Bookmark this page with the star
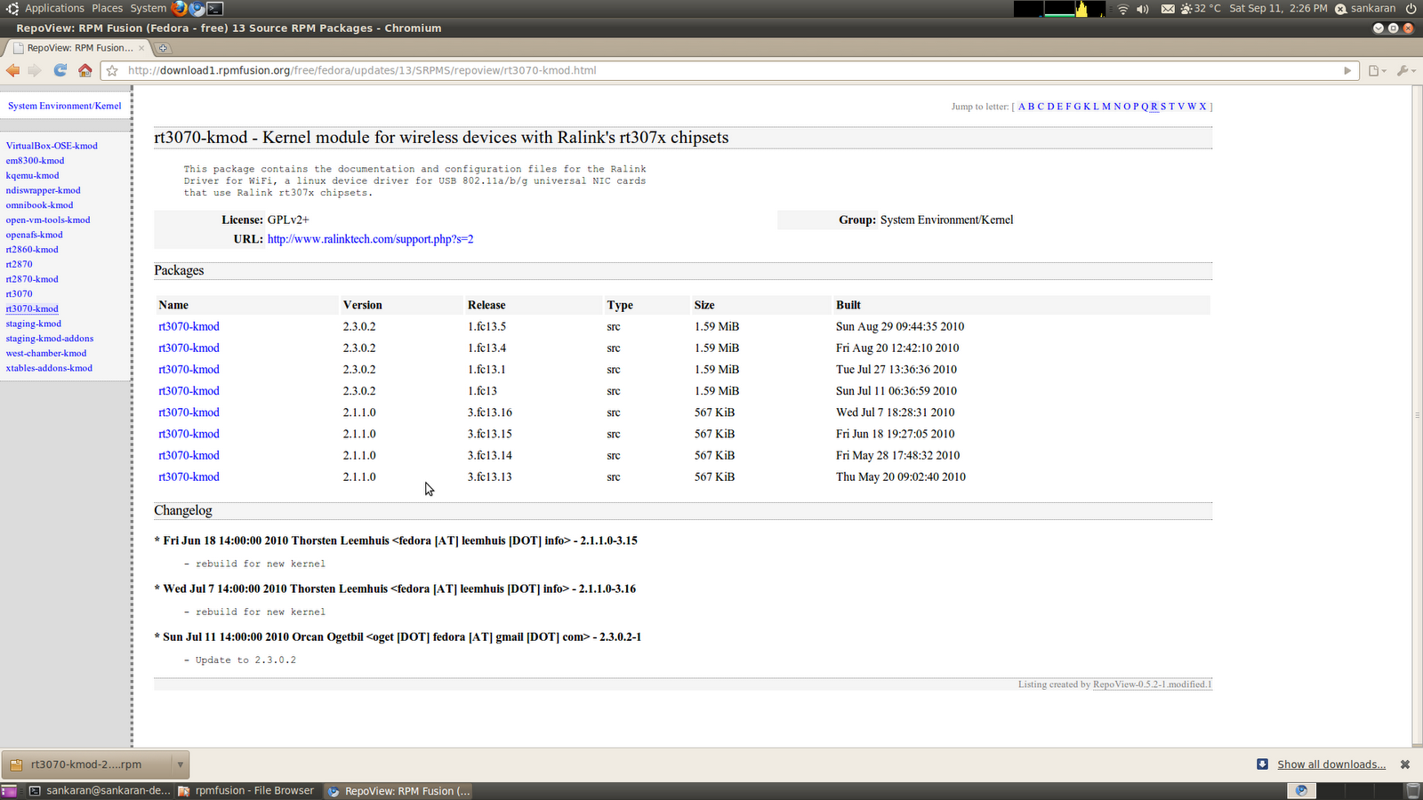 pos(113,70)
